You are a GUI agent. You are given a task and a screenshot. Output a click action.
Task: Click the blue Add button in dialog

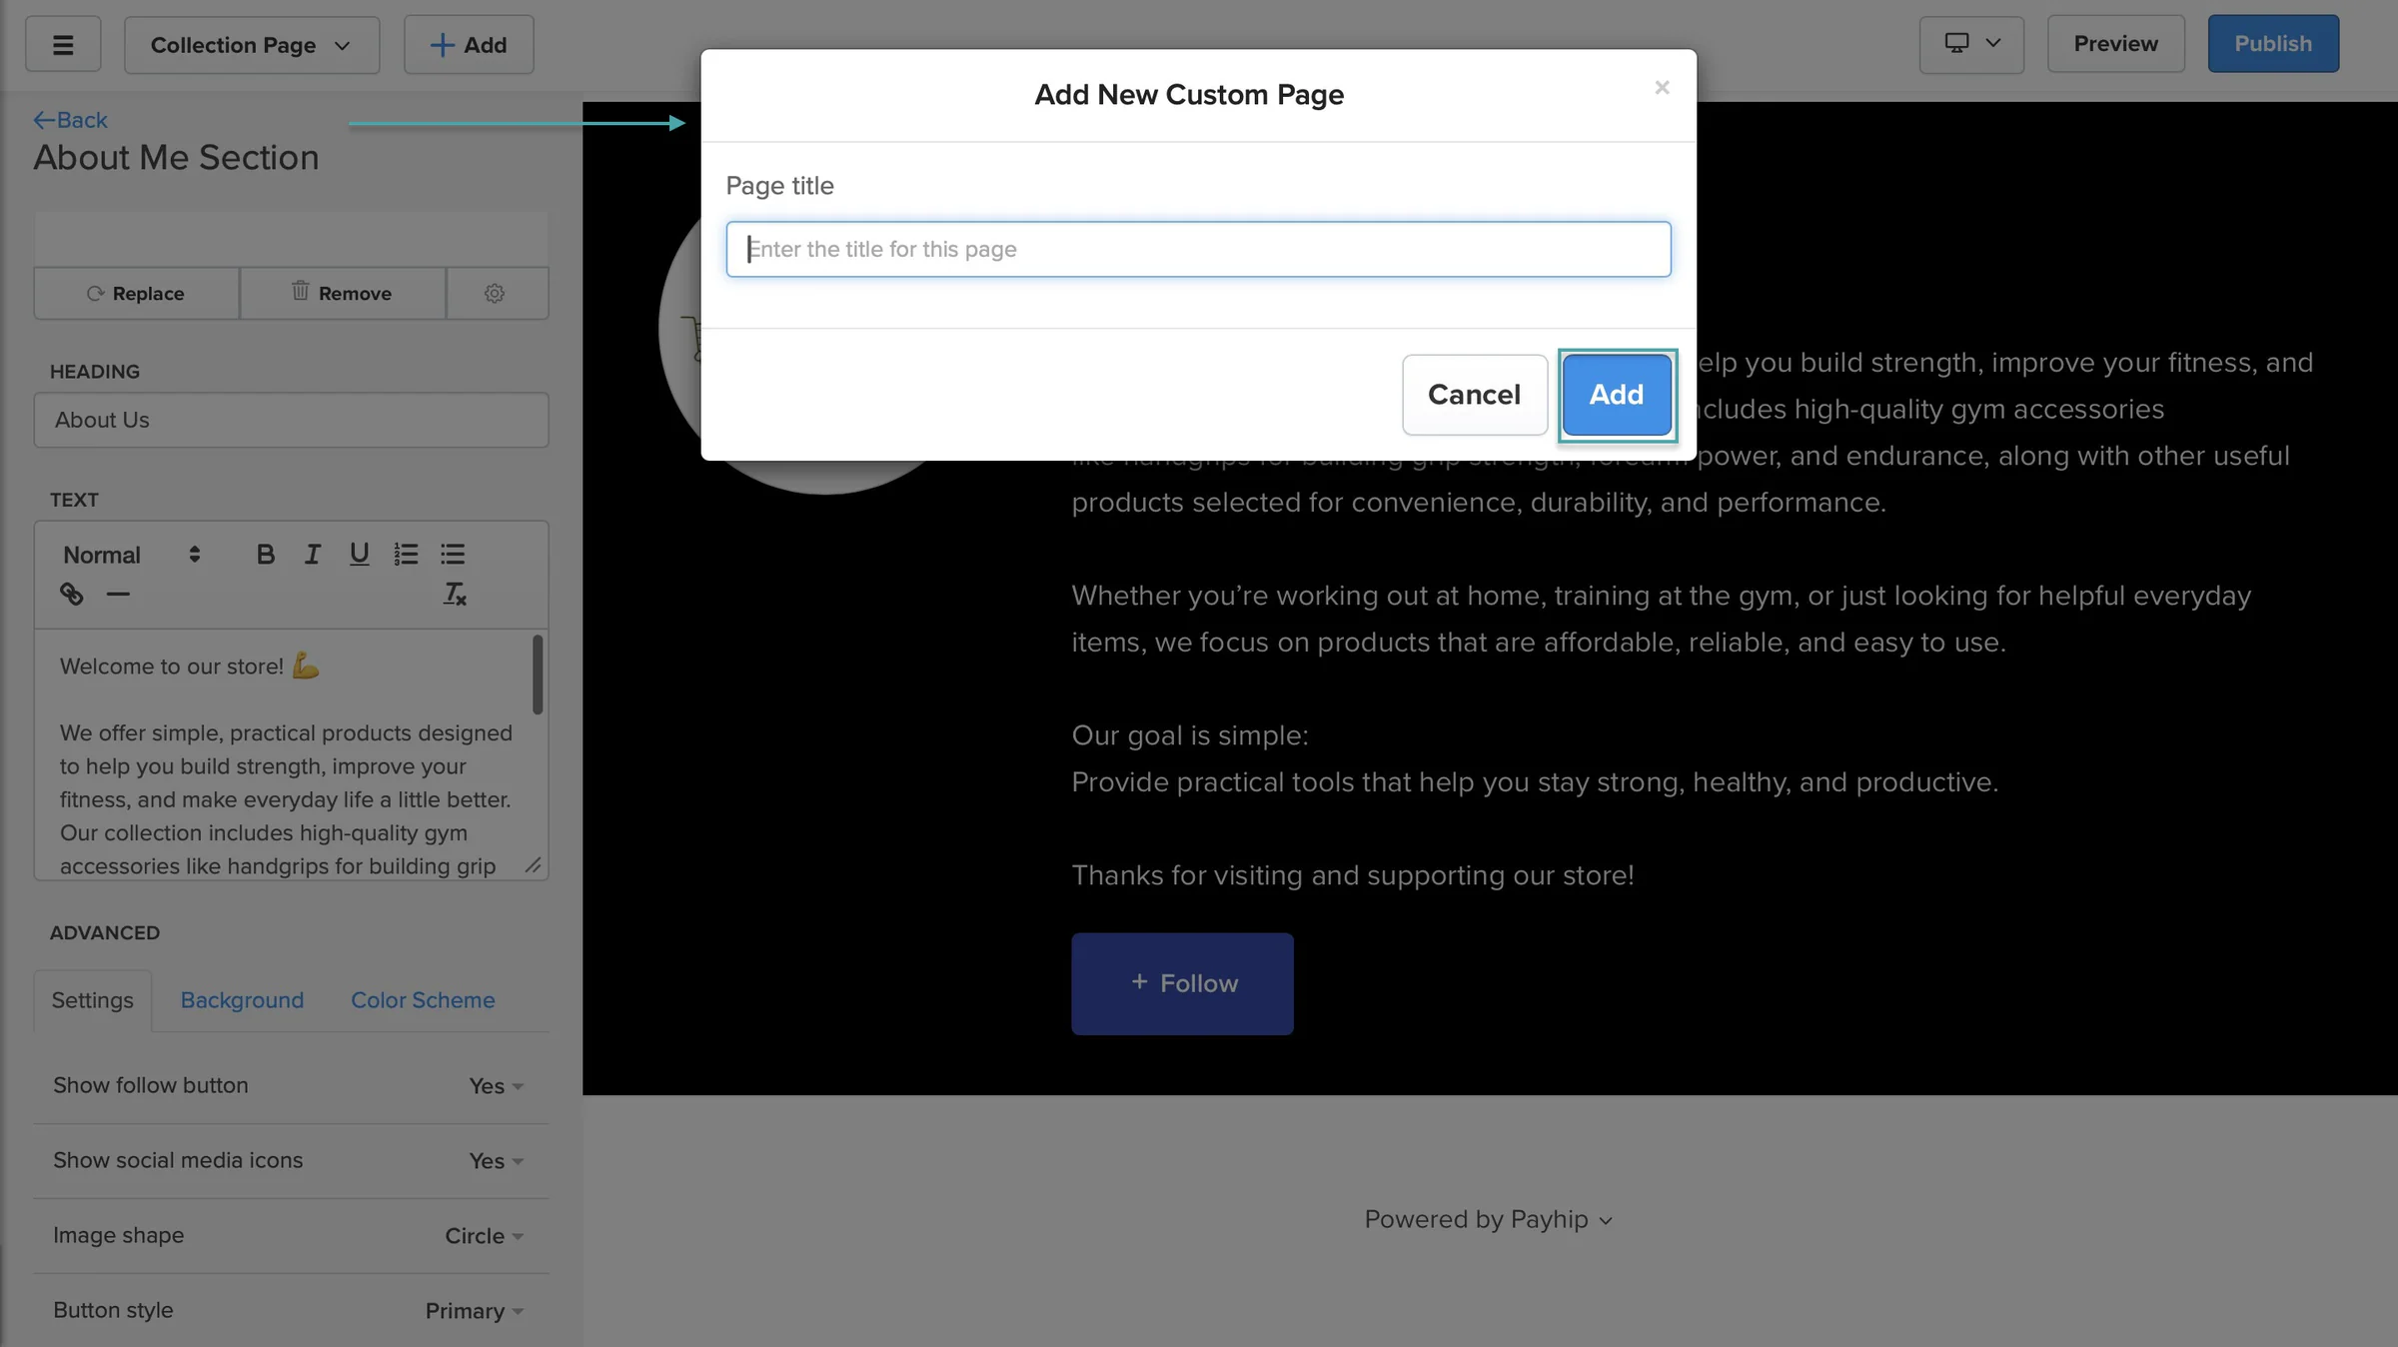pyautogui.click(x=1617, y=395)
